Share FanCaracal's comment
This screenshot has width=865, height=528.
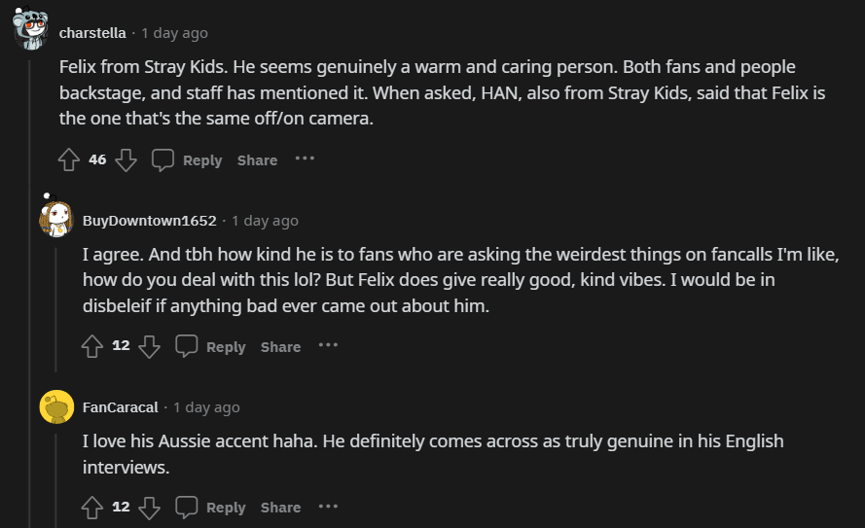coord(280,508)
